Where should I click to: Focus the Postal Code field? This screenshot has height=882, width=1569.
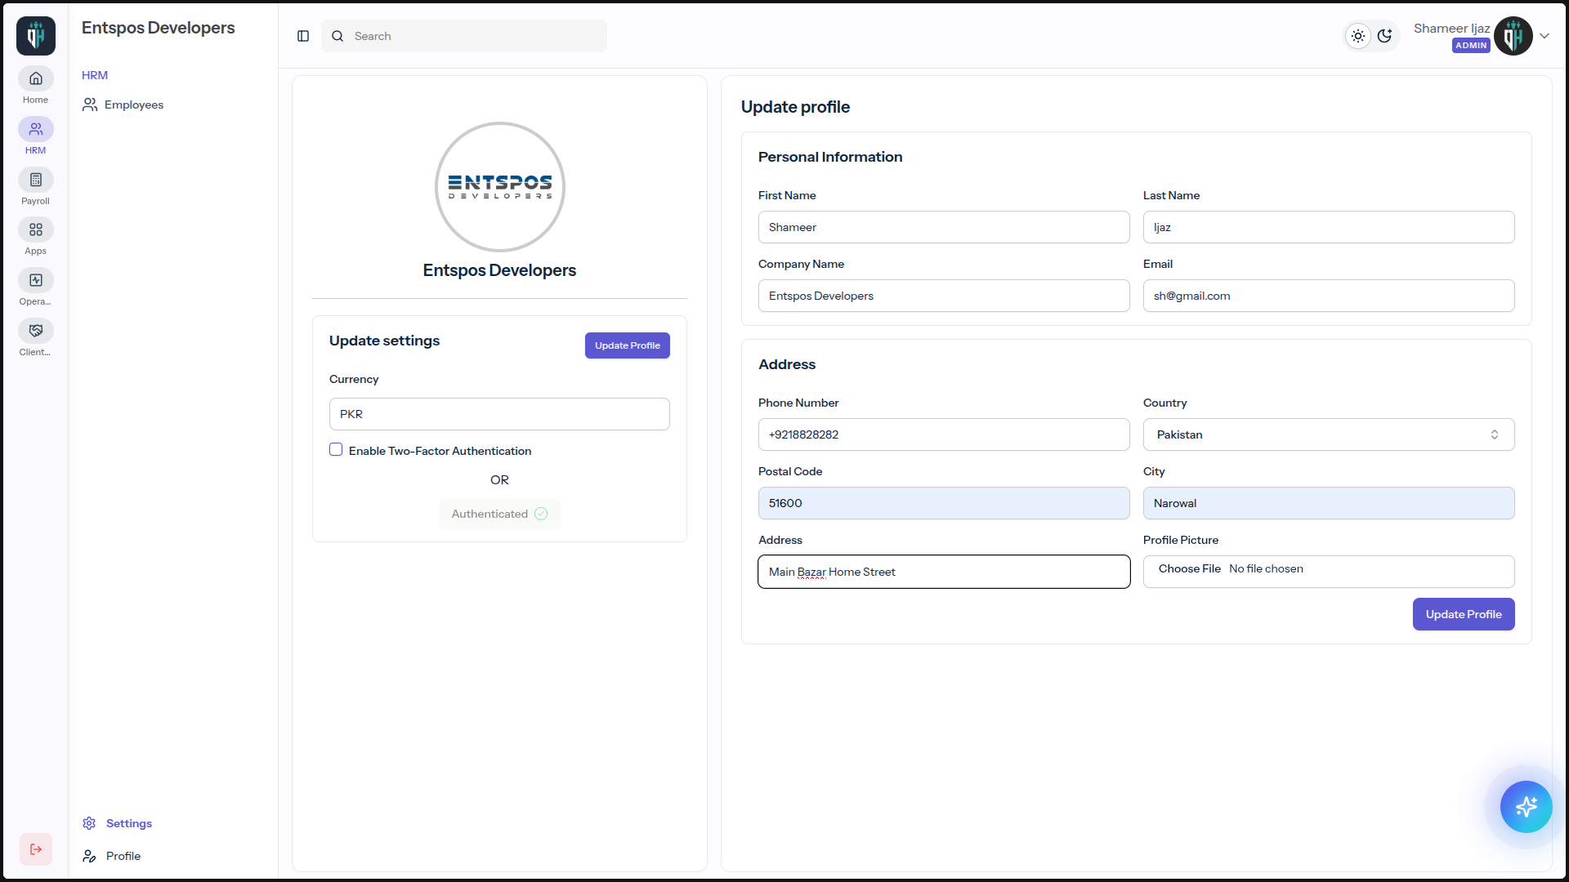pos(944,503)
